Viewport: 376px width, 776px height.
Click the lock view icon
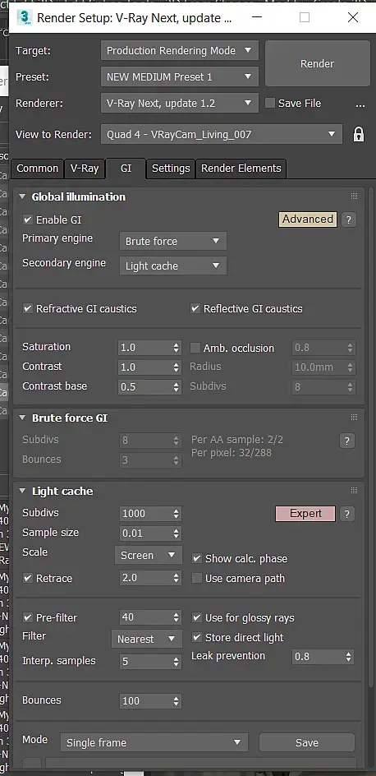point(359,134)
